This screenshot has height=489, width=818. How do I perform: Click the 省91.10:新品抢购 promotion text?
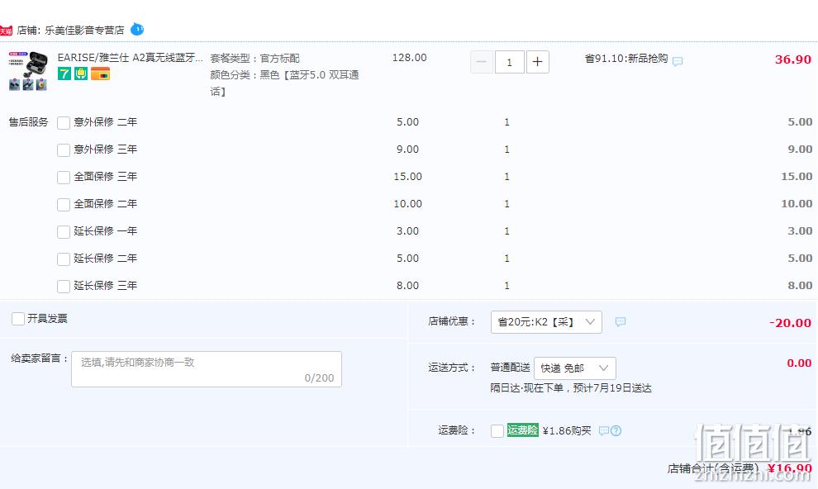[626, 59]
